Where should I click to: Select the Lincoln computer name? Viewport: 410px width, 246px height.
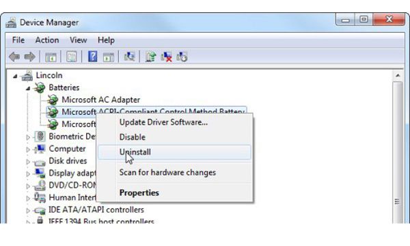pos(49,75)
